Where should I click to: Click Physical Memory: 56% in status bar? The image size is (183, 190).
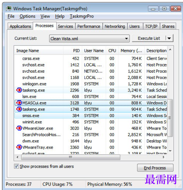tap(110, 184)
